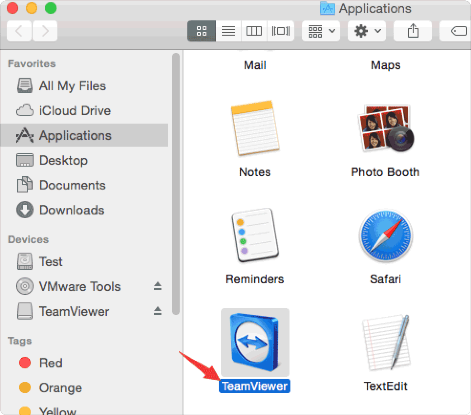The height and width of the screenshot is (415, 471).
Task: Click the TextEdit name label
Action: [386, 386]
